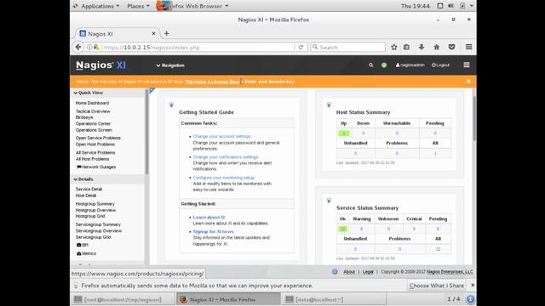Click the Pocket icon in Firefox toolbar
The height and width of the screenshot is (306, 545).
tap(451, 47)
